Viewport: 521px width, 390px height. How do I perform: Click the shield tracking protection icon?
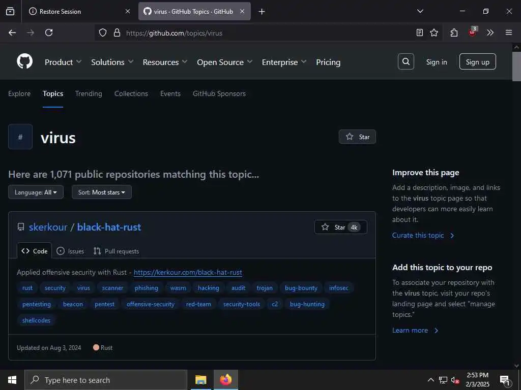click(x=103, y=32)
